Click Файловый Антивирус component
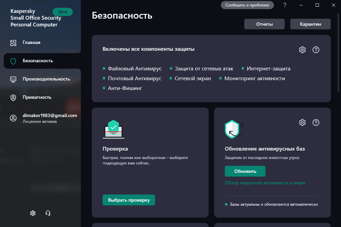The width and height of the screenshot is (341, 227). (x=132, y=69)
